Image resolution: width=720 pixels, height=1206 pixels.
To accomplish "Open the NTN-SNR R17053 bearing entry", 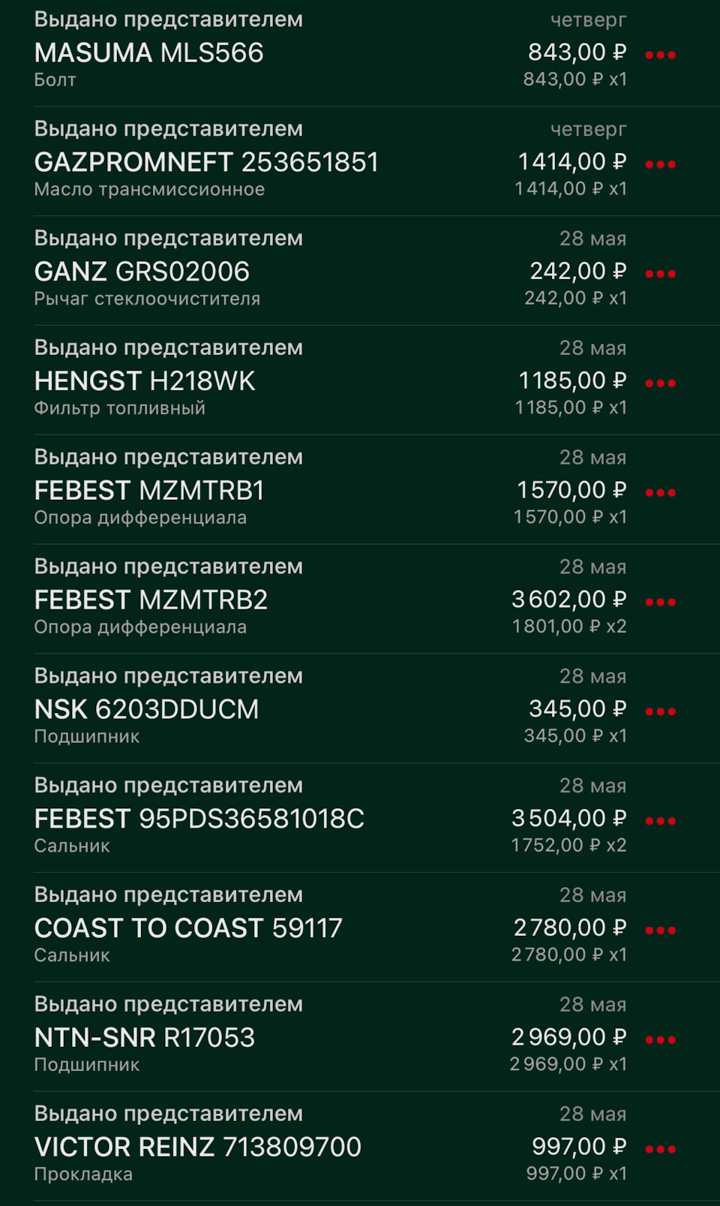I will 145,1038.
